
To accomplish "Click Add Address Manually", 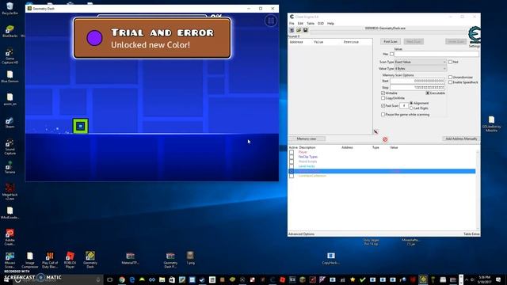I will [x=461, y=139].
